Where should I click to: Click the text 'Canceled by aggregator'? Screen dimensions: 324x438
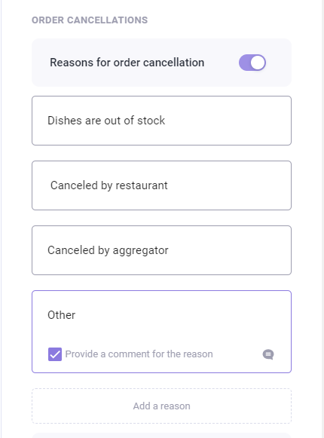108,250
